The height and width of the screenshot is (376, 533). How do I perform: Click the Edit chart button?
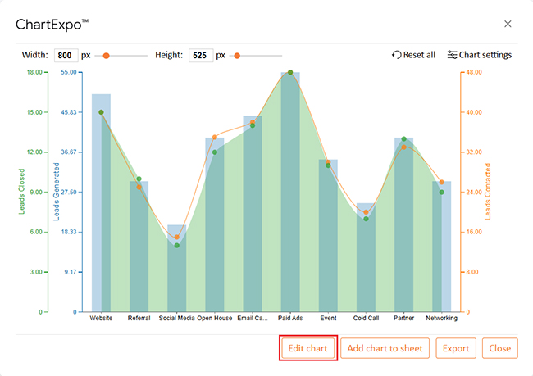coord(307,348)
